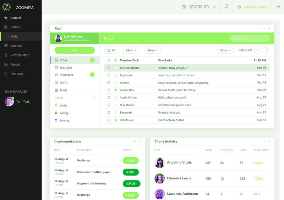The width and height of the screenshot is (284, 200).
Task: Click the mail Search field
Action: (249, 38)
